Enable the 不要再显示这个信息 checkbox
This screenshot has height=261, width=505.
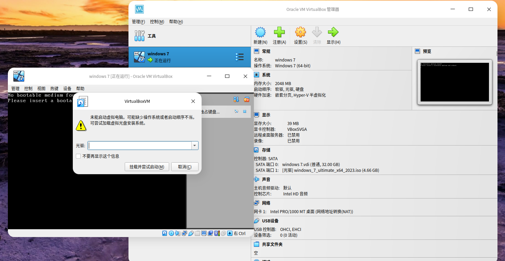(78, 156)
